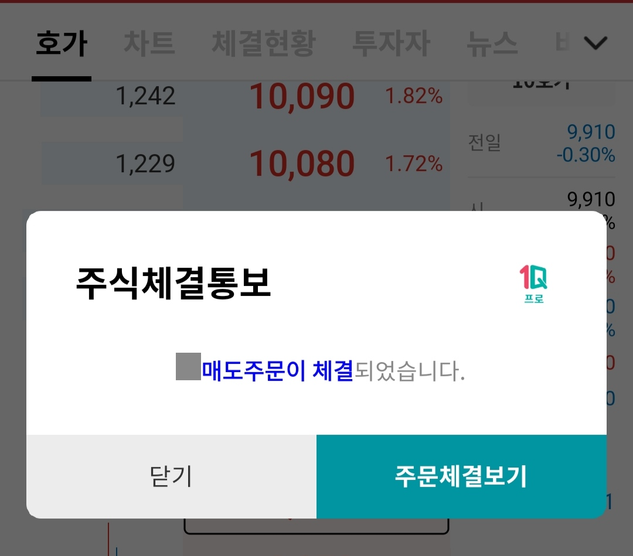The width and height of the screenshot is (633, 556).
Task: Switch to the 차트 tab
Action: click(149, 43)
